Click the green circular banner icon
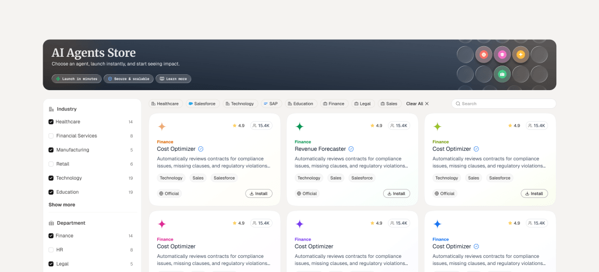This screenshot has height=272, width=599. [502, 74]
